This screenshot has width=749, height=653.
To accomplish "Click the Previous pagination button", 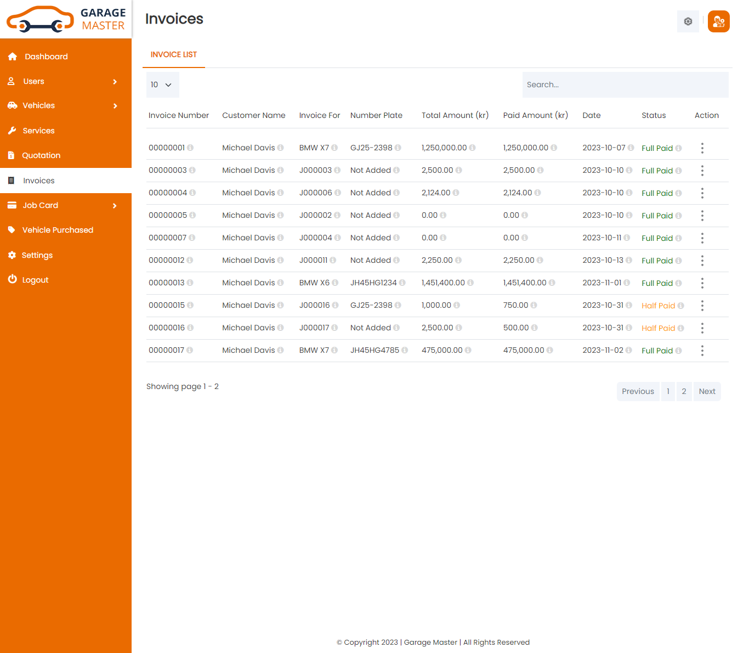I will click(638, 391).
